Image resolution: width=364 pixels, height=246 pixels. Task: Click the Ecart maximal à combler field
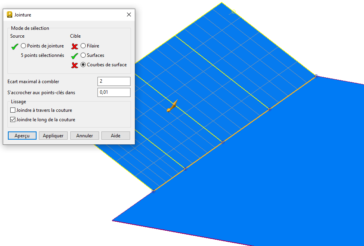114,82
